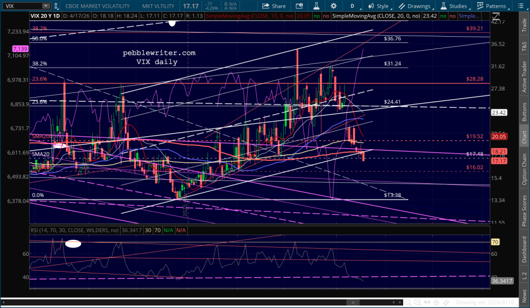This screenshot has height=308, width=530.
Task: Click the auto-fit horizontal expand icon
Action: [x=427, y=303]
